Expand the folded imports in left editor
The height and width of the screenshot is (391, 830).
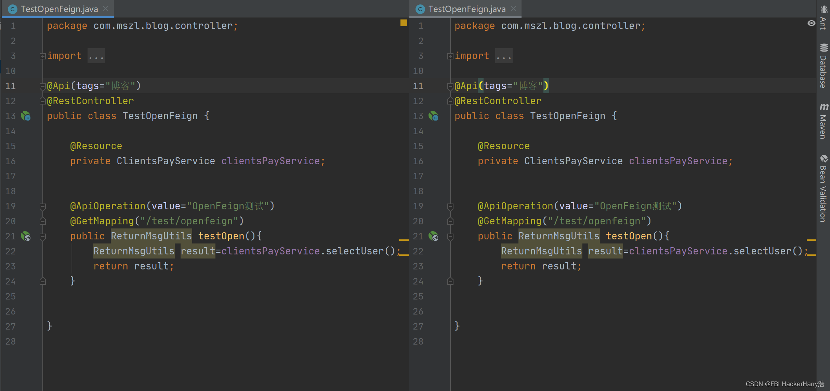pos(43,56)
